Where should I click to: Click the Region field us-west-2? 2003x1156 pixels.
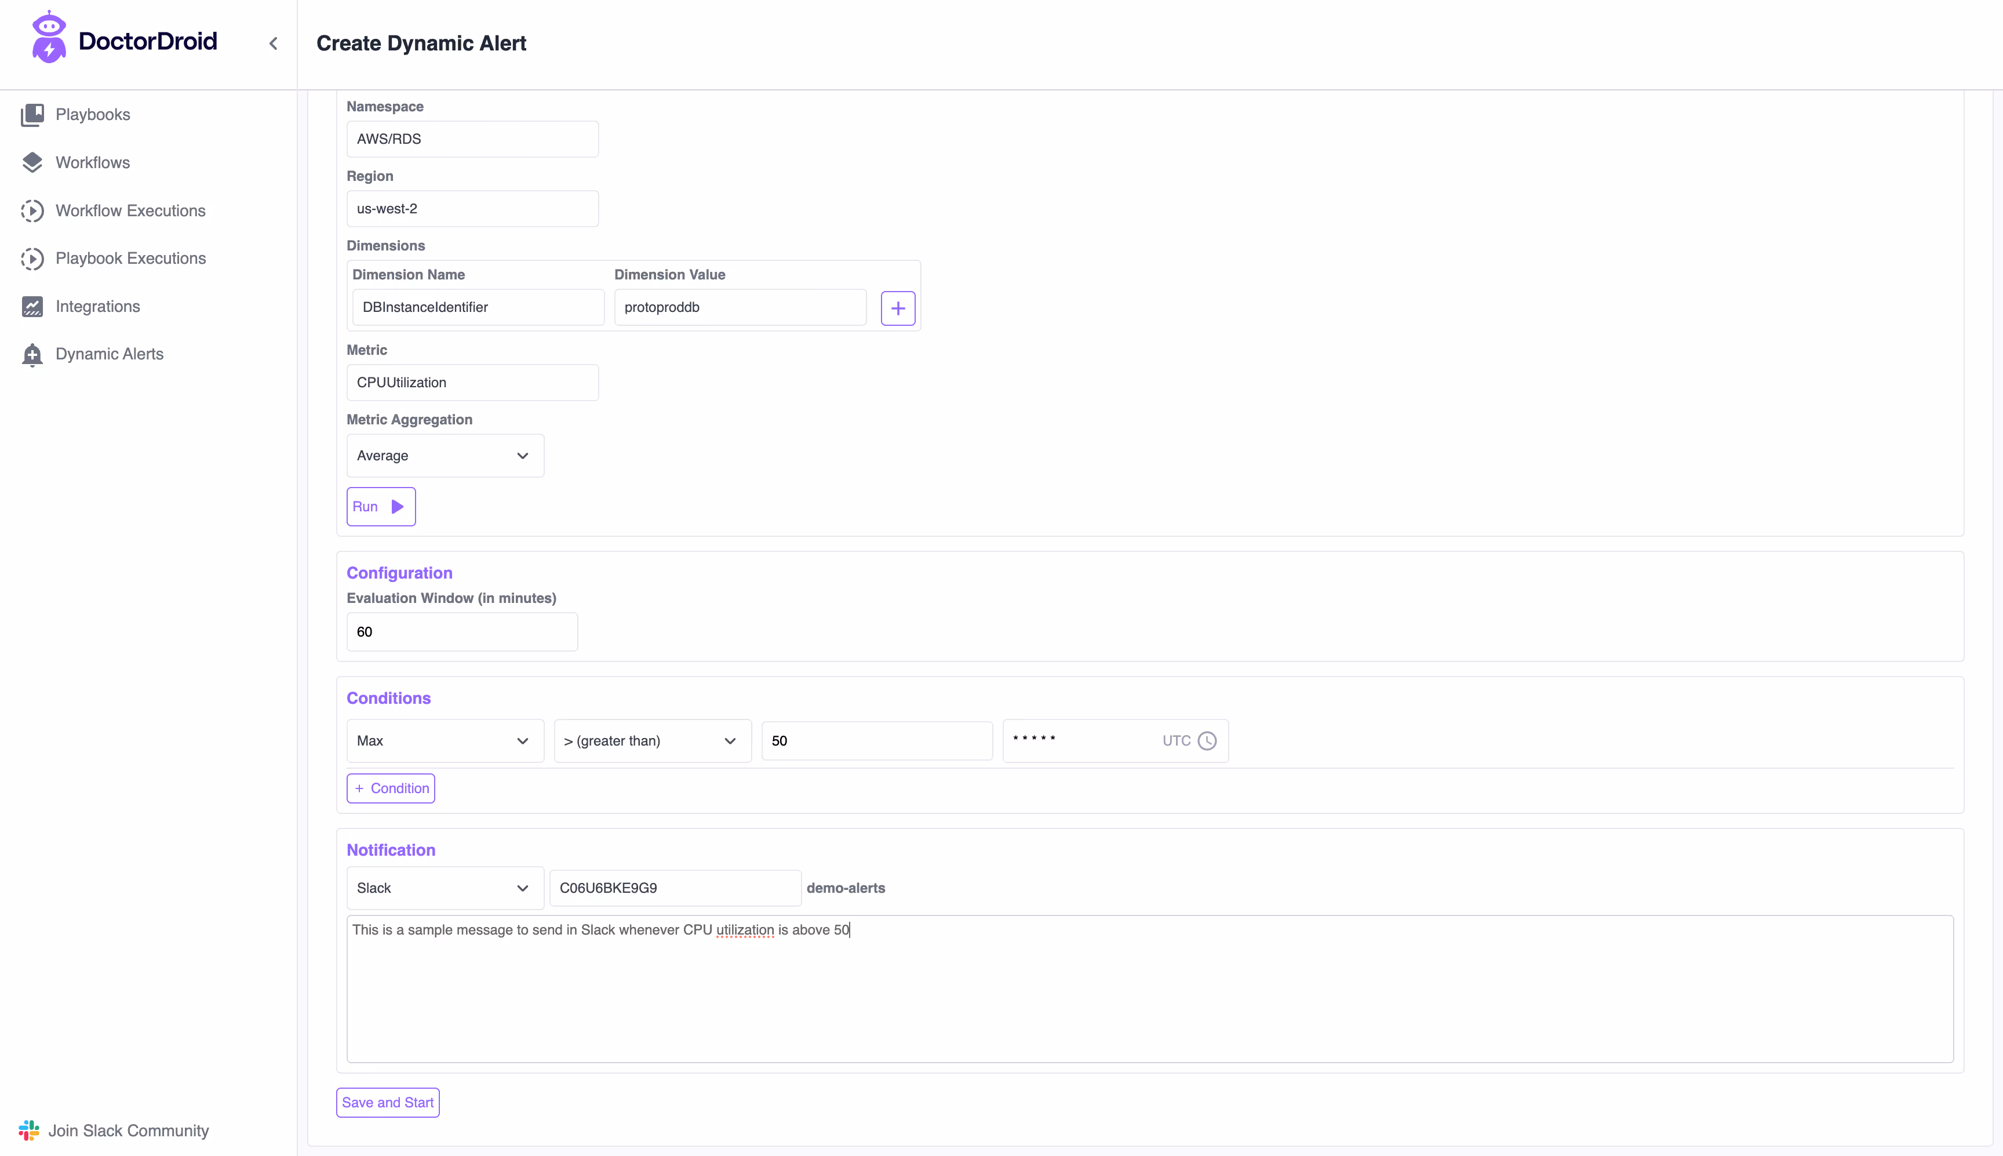pyautogui.click(x=472, y=209)
